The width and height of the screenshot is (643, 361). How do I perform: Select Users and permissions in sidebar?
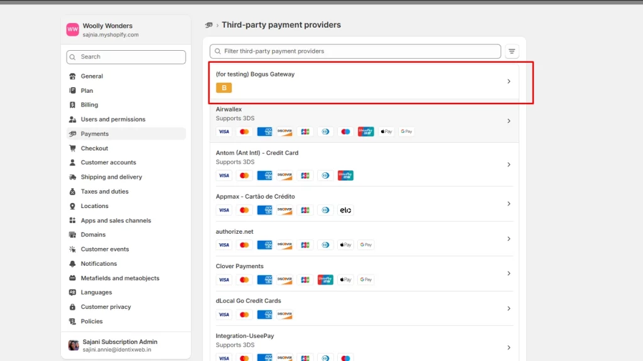(x=113, y=119)
